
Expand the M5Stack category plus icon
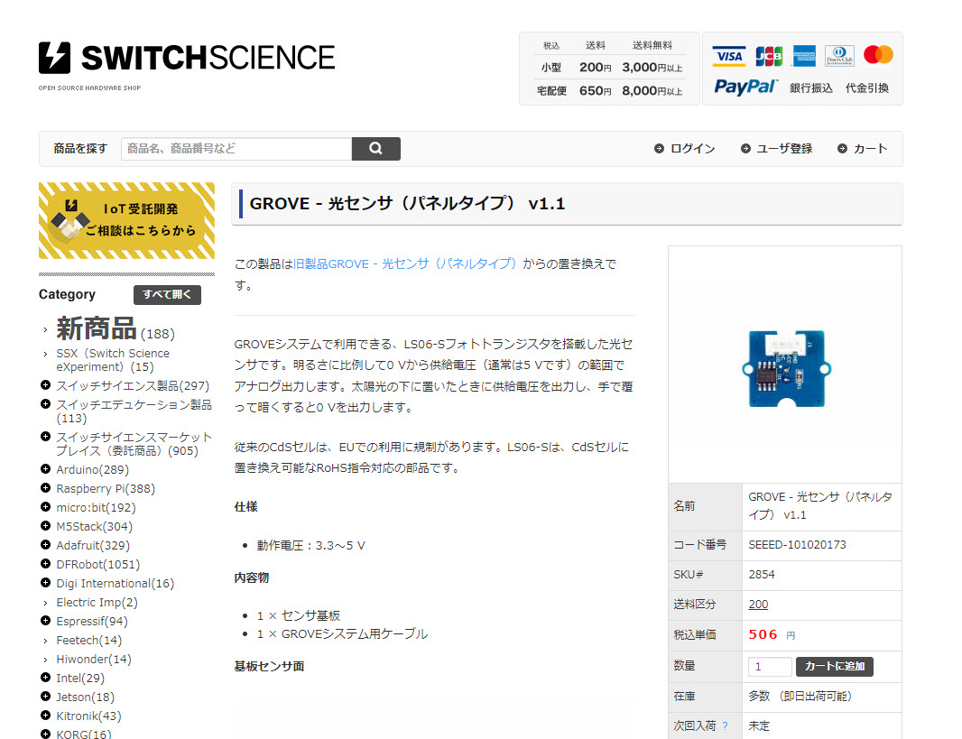tap(45, 526)
